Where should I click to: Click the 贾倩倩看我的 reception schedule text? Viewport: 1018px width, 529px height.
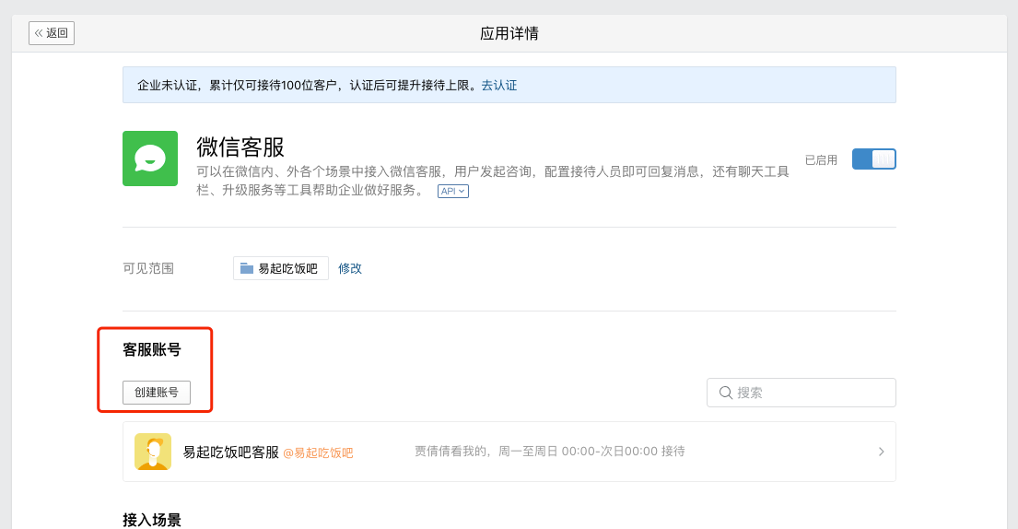coord(550,451)
